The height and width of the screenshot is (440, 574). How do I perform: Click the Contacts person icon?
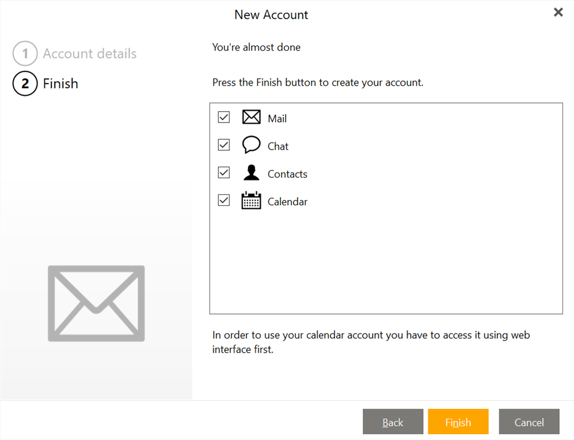click(x=251, y=173)
